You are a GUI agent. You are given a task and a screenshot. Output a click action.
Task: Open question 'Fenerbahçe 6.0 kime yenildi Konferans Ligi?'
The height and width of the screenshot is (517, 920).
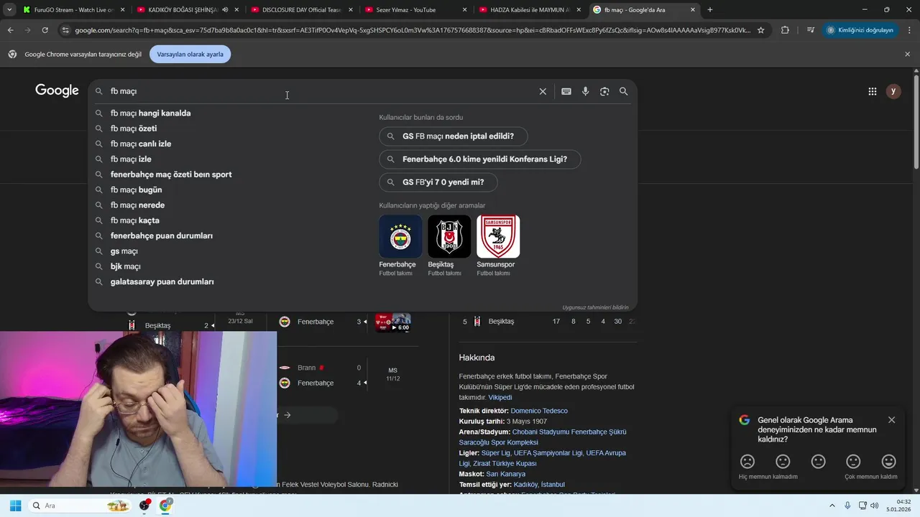(479, 159)
